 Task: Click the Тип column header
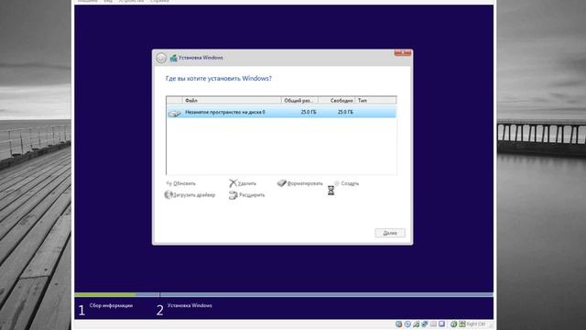pos(375,101)
